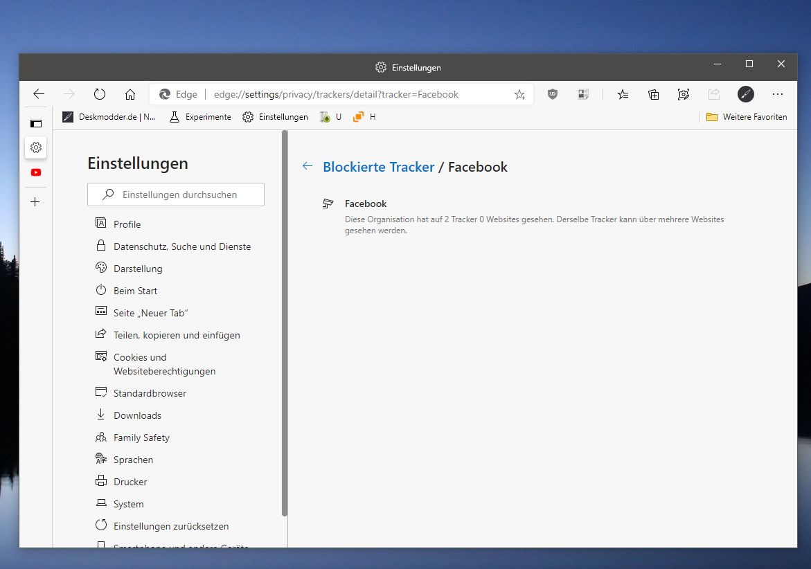Maximize the Edge window
The height and width of the screenshot is (569, 811).
[x=749, y=64]
